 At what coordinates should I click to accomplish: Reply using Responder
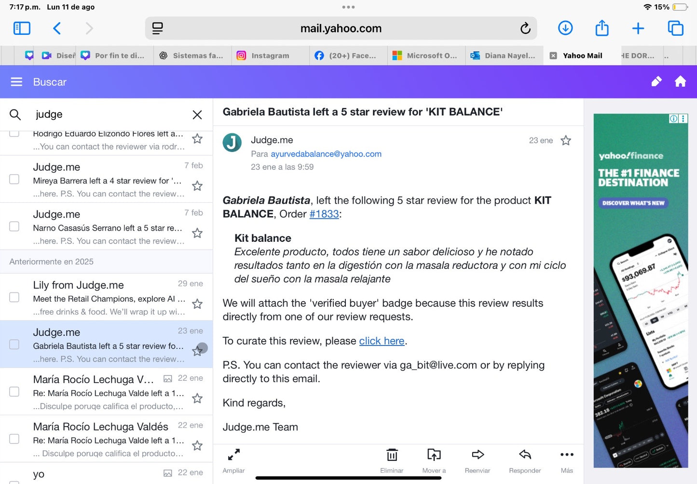point(525,460)
